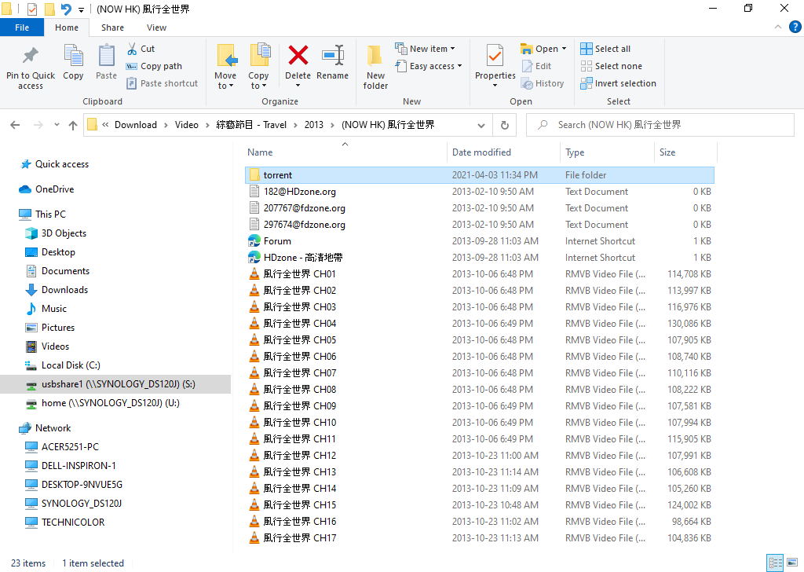Click Pin to Quick access icon
Screen dimensions: 804x572
click(x=31, y=57)
